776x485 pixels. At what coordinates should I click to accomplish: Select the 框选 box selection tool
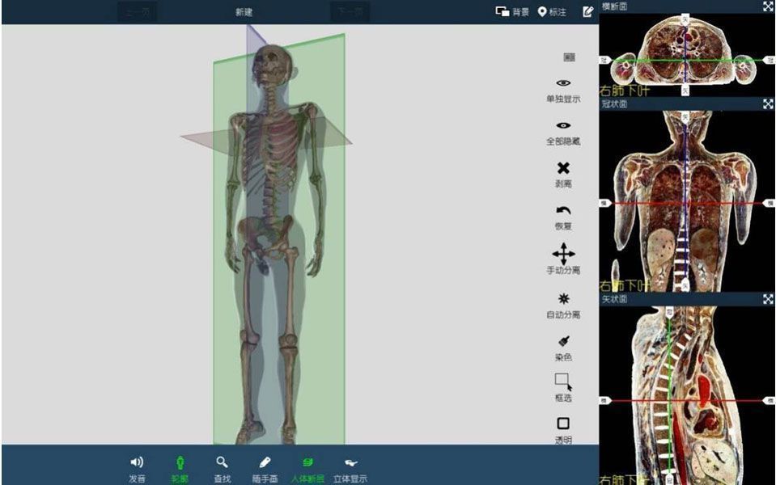pos(563,382)
